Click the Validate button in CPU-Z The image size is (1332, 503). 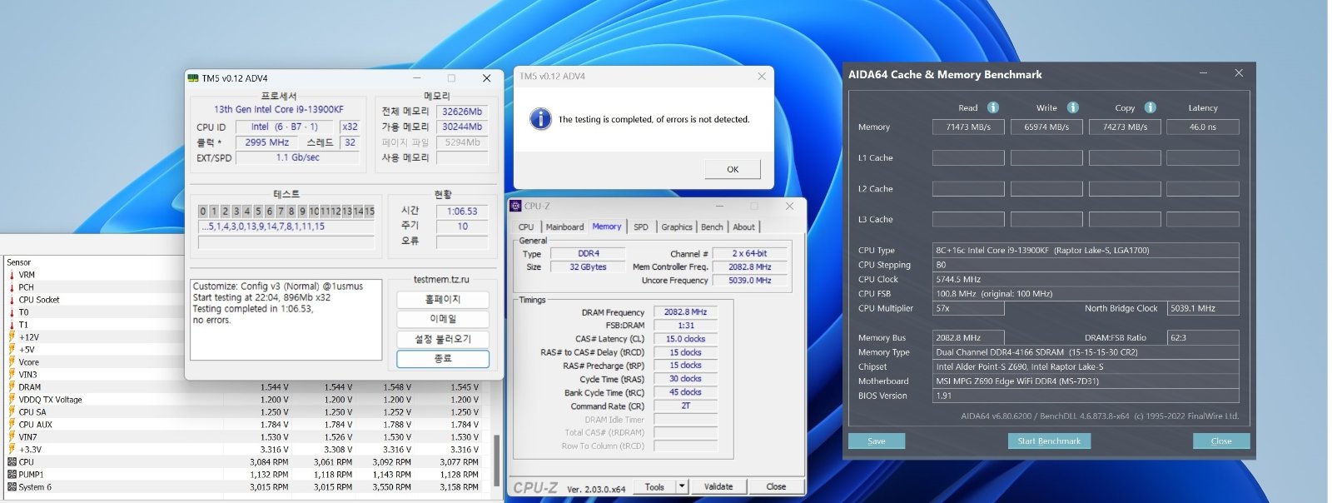(718, 486)
